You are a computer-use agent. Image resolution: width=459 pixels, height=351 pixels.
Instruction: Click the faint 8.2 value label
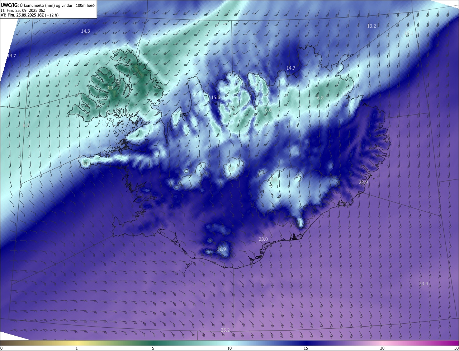point(26,125)
